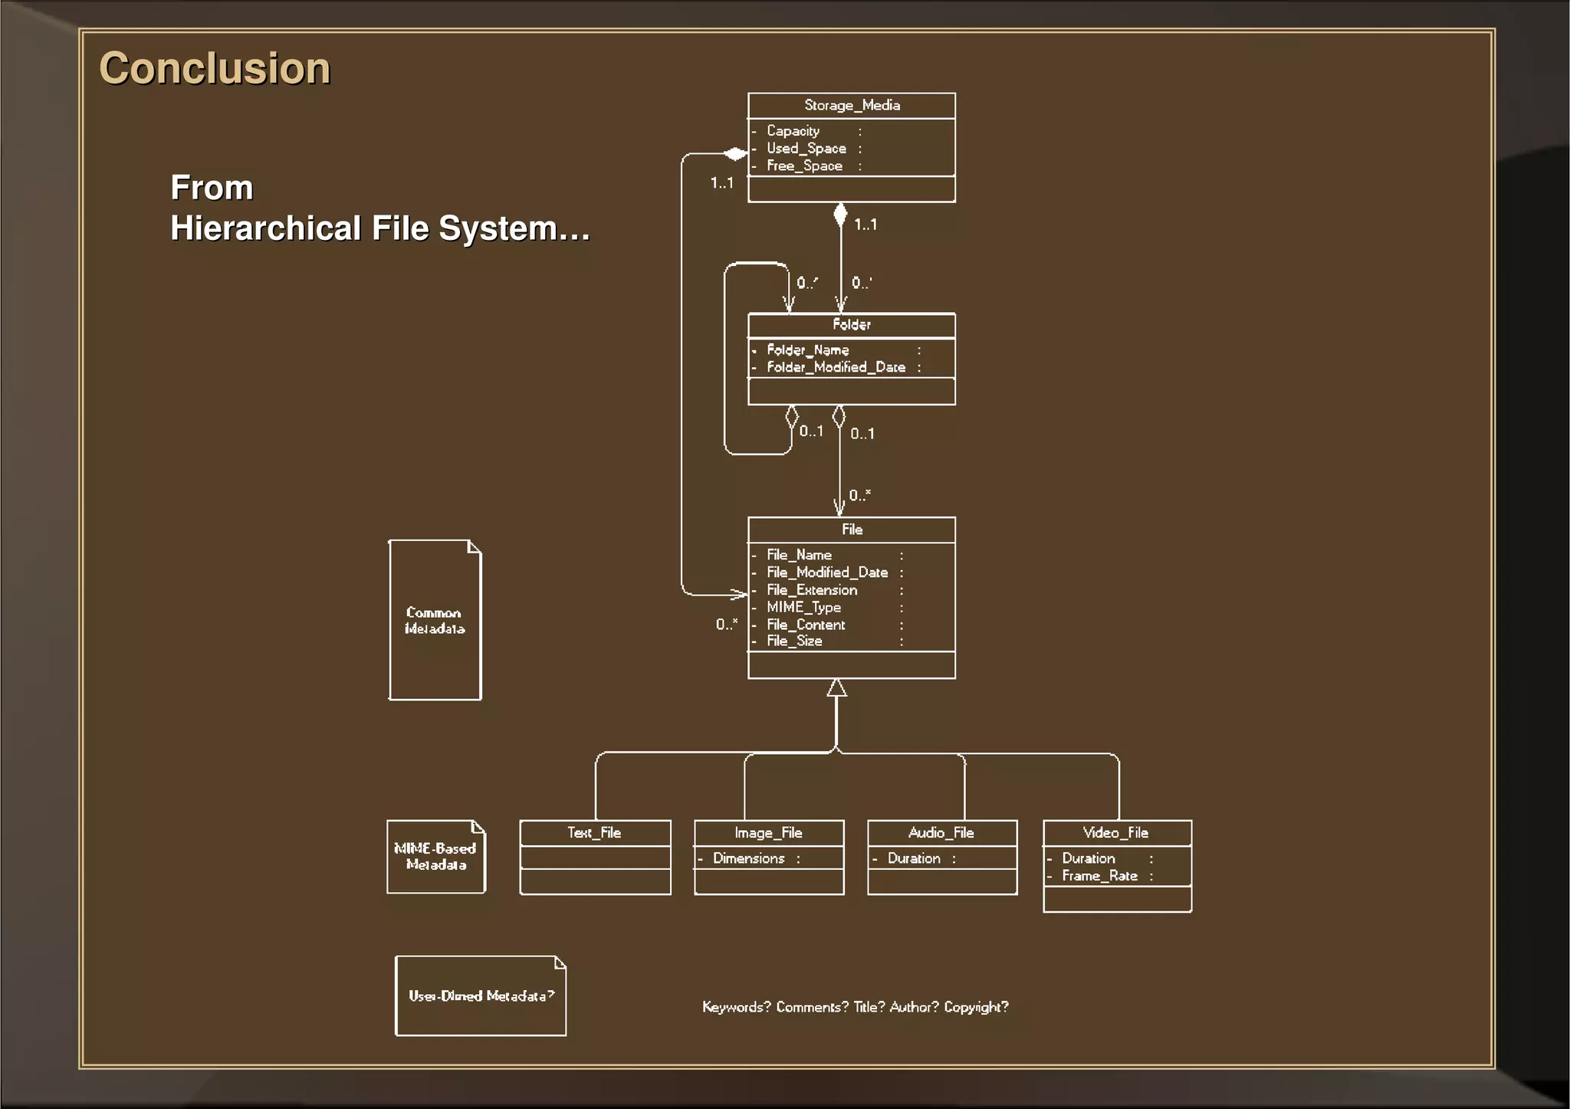The width and height of the screenshot is (1570, 1109).
Task: Click the MIME_Type attribute in File
Action: coord(804,607)
